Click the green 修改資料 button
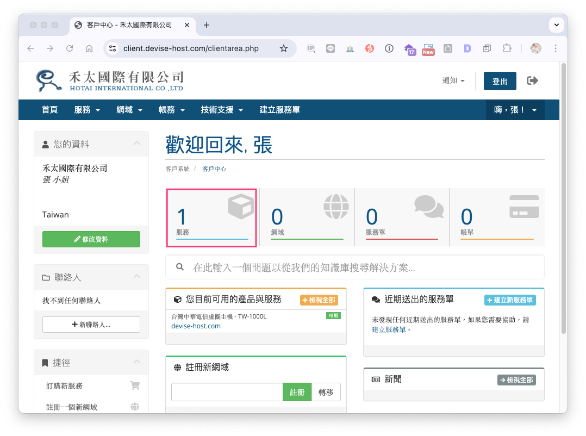 (91, 239)
